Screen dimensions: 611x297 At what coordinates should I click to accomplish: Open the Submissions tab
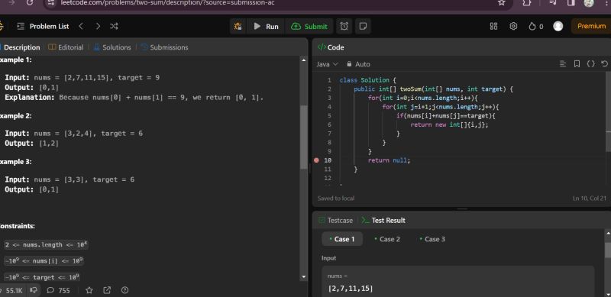tap(164, 47)
